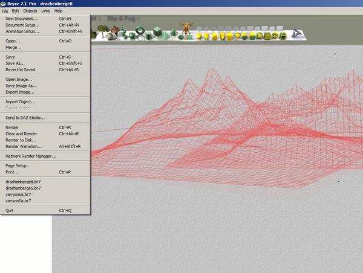Create a tree from the Create palette
Screen dimensions: 363x273
point(103,30)
